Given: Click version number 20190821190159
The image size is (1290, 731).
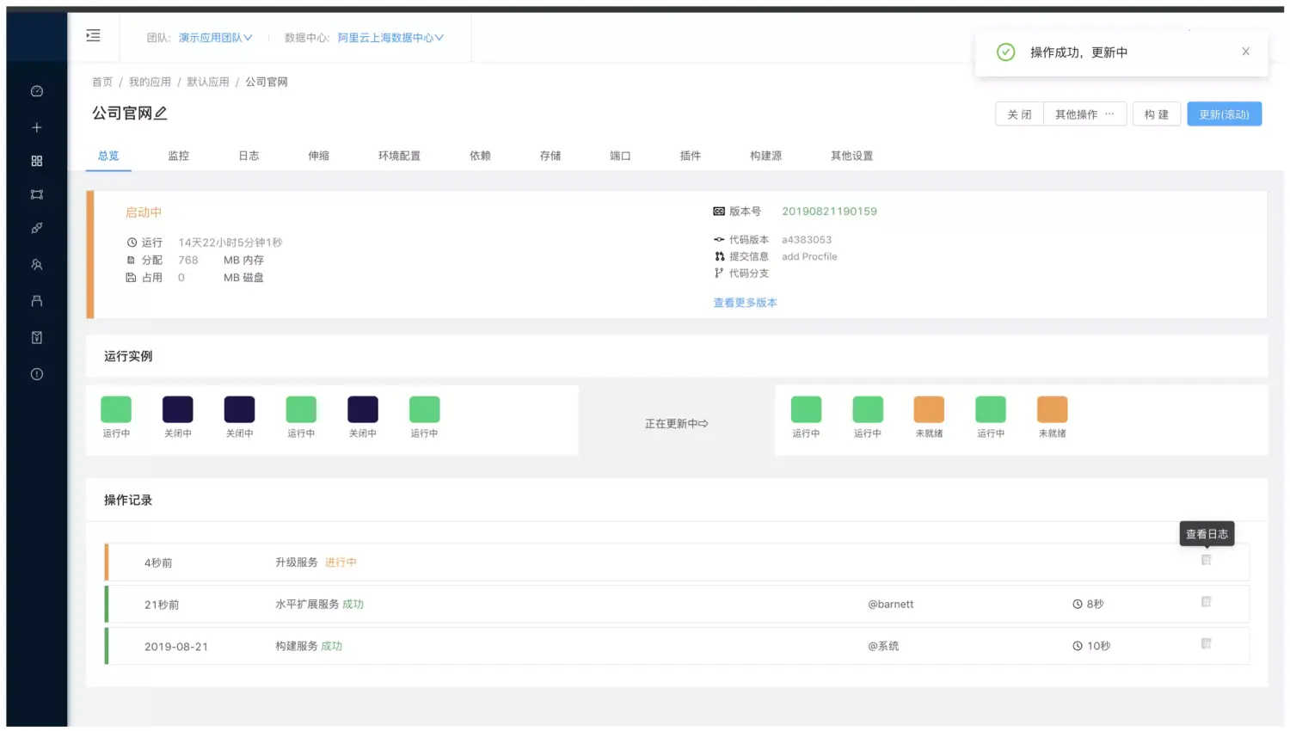Looking at the screenshot, I should click(x=829, y=212).
